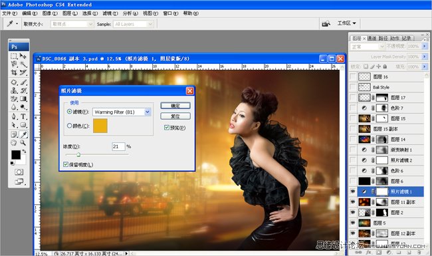Image resolution: width=432 pixels, height=256 pixels.
Task: Click the layer style fx icon
Action: (x=368, y=253)
